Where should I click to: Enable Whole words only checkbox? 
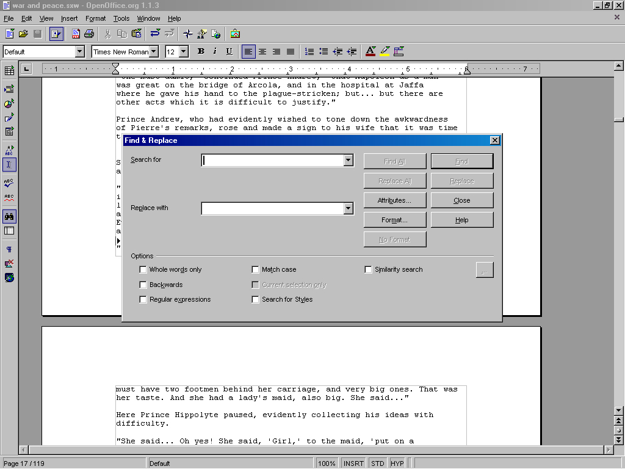coord(143,269)
